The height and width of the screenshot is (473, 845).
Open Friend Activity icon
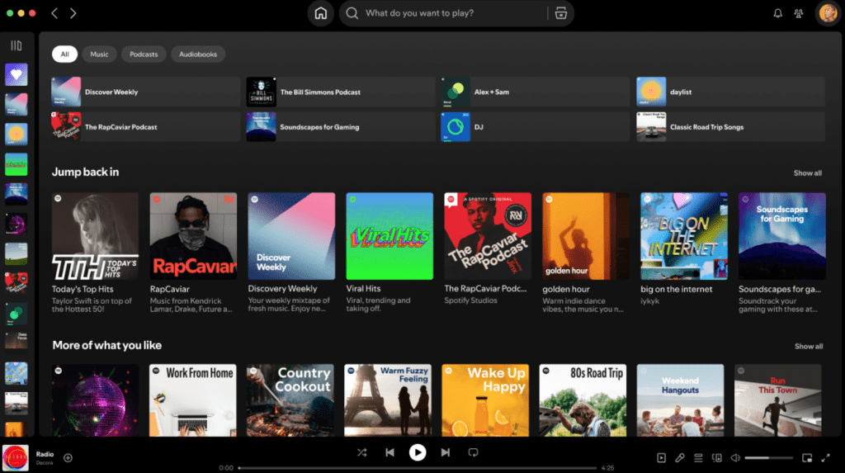coord(799,13)
